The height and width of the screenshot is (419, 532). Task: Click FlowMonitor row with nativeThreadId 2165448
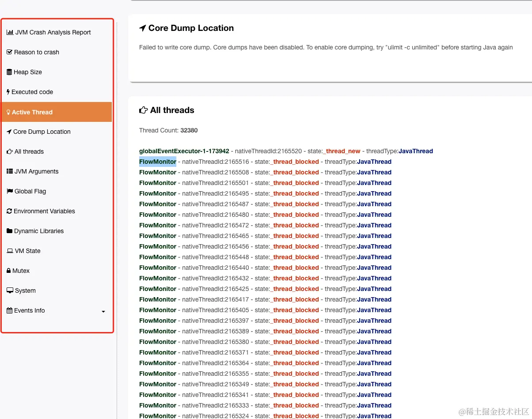[265, 257]
